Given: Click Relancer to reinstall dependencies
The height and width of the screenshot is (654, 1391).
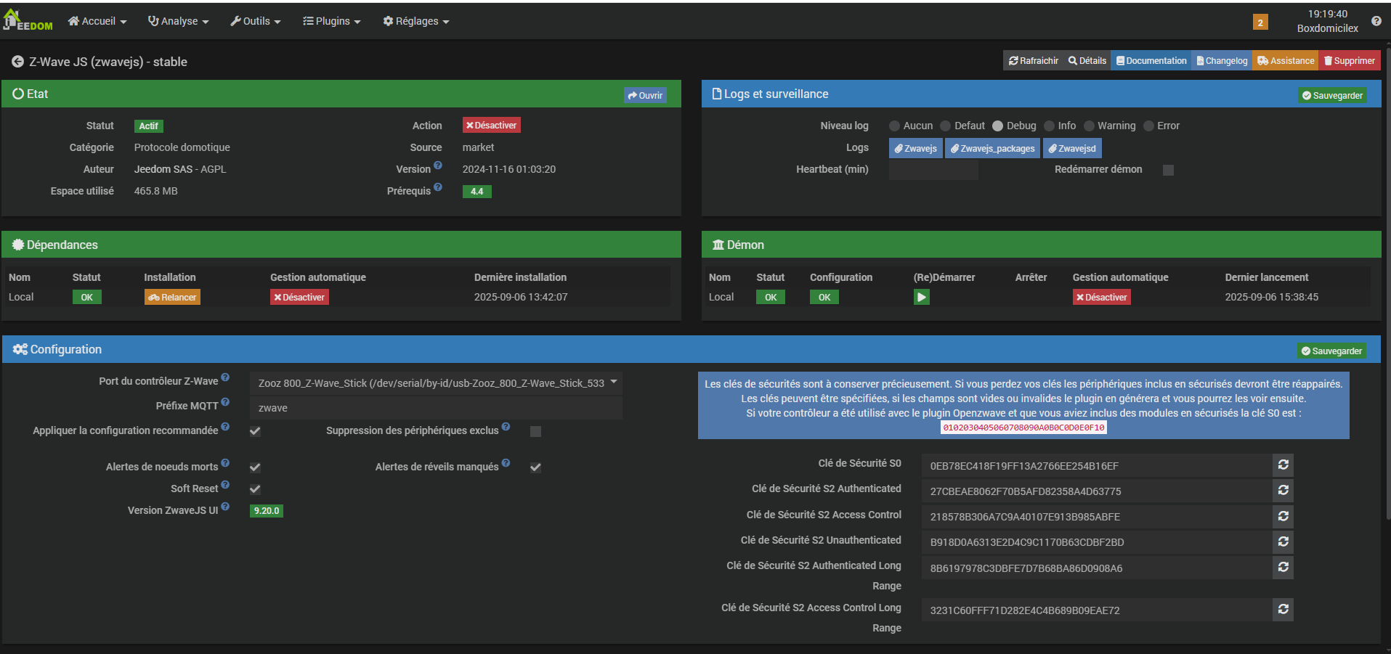Looking at the screenshot, I should [x=172, y=297].
